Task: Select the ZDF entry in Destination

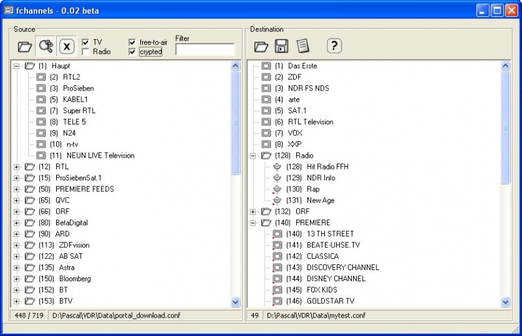Action: click(294, 77)
